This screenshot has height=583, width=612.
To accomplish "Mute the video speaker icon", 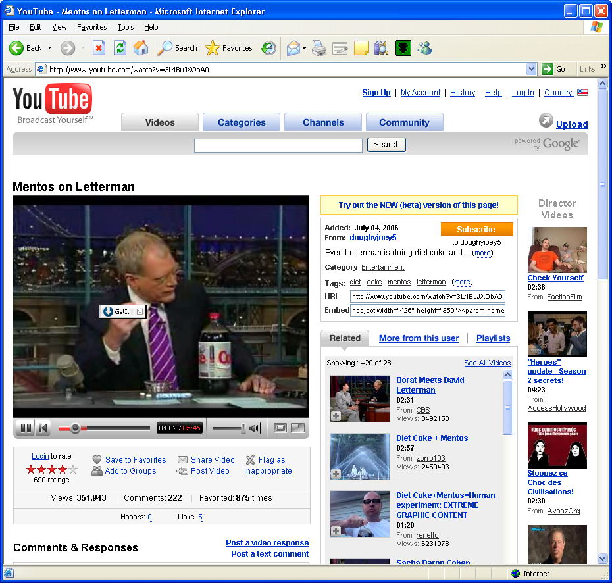I will (x=255, y=428).
